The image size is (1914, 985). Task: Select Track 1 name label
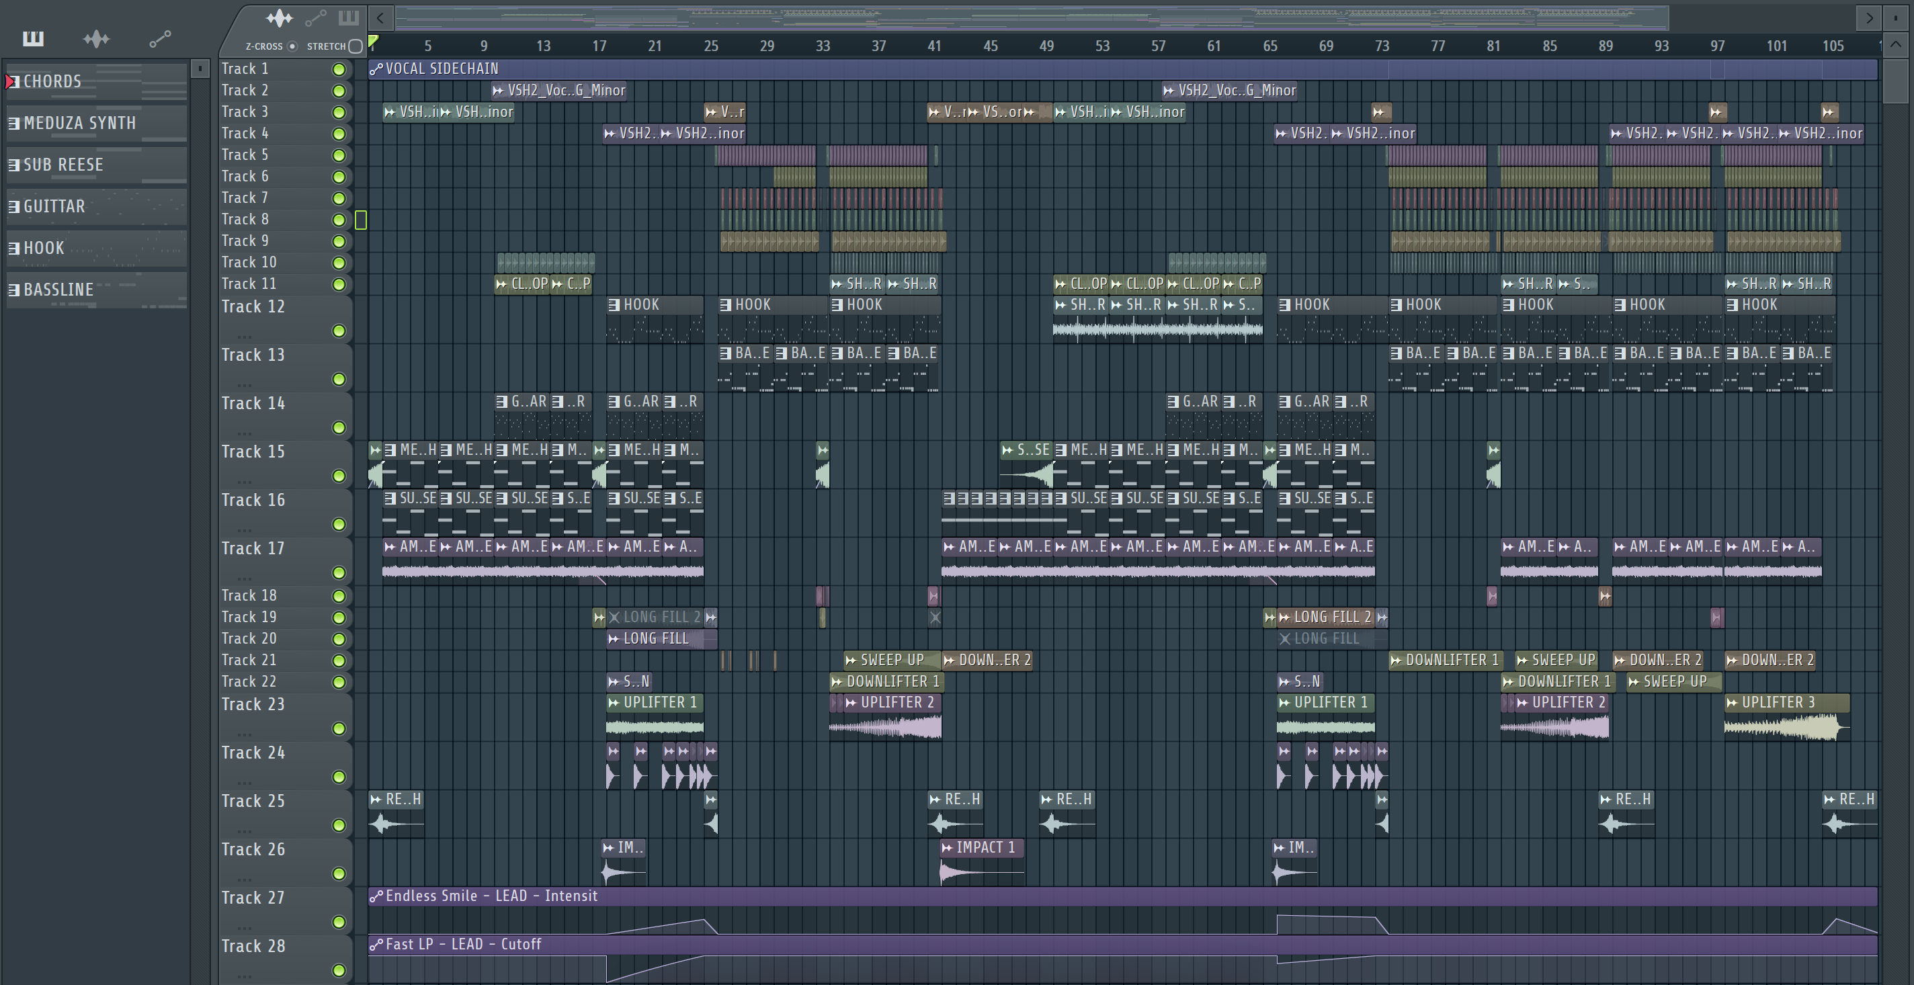coord(245,69)
